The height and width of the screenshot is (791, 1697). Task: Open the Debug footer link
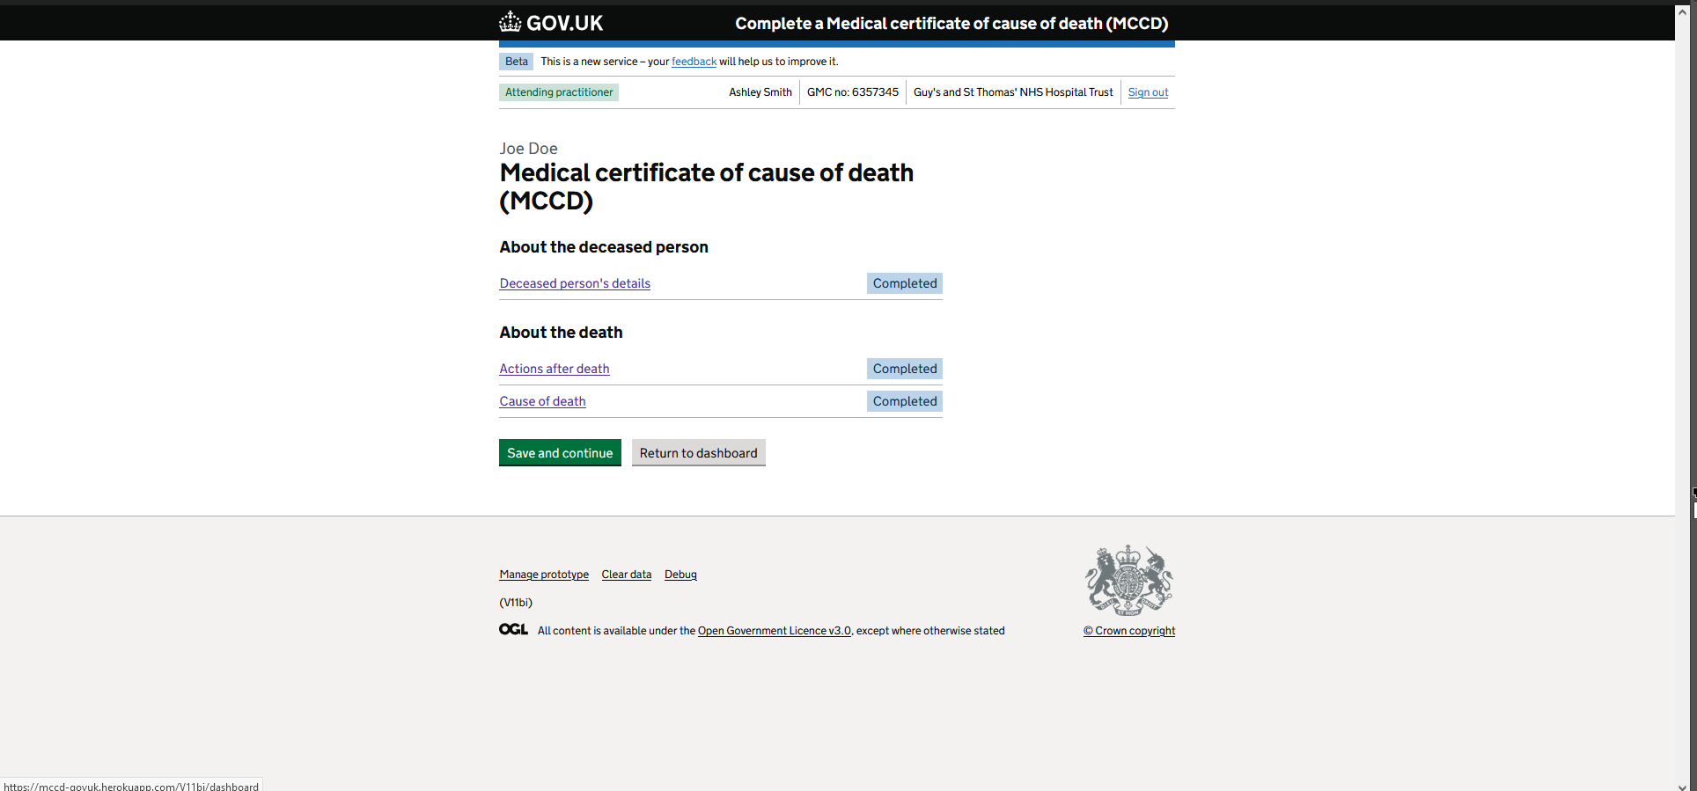(x=680, y=575)
